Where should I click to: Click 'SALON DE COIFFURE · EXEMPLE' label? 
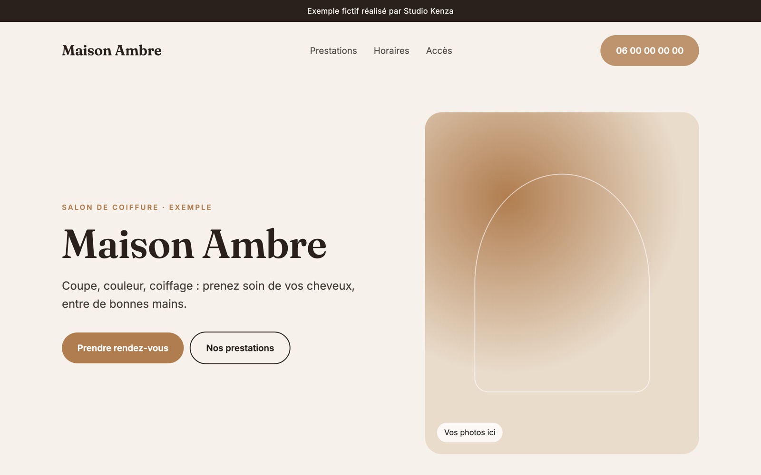click(137, 208)
